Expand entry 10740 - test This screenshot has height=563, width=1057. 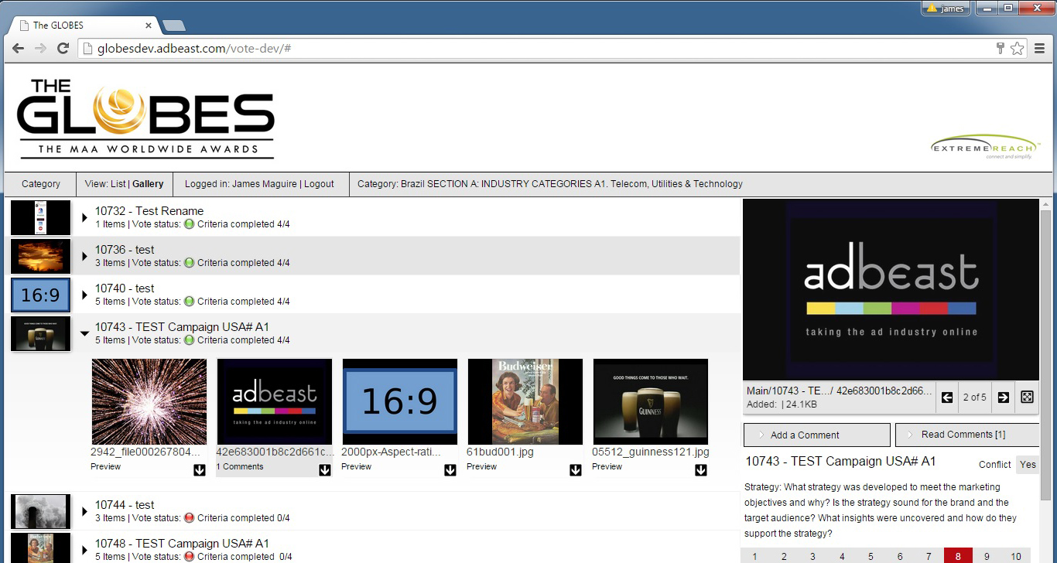point(84,295)
